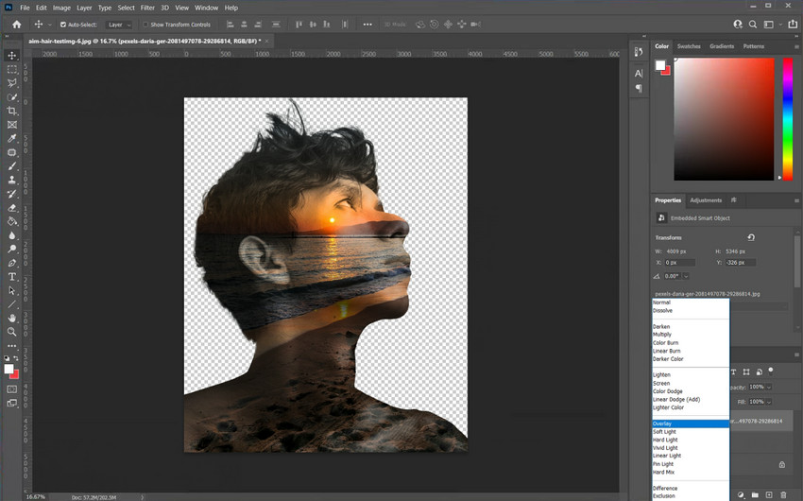Click the Home icon in options bar

16,25
